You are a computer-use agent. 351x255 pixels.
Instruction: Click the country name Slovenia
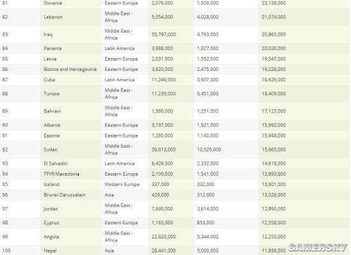[x=53, y=3]
